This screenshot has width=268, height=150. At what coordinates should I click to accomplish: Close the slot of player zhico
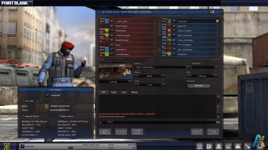pos(155,45)
